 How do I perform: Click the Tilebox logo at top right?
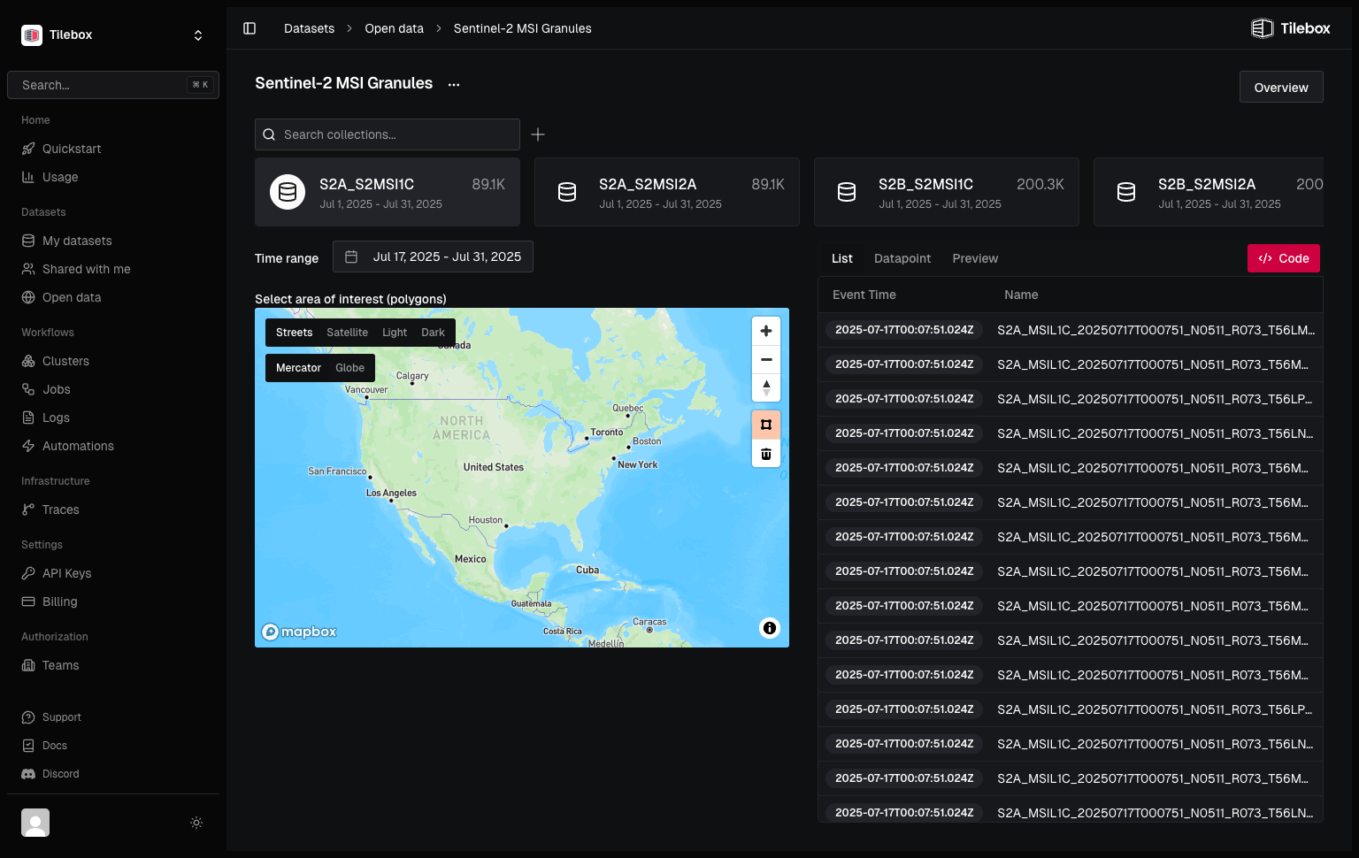coord(1291,28)
